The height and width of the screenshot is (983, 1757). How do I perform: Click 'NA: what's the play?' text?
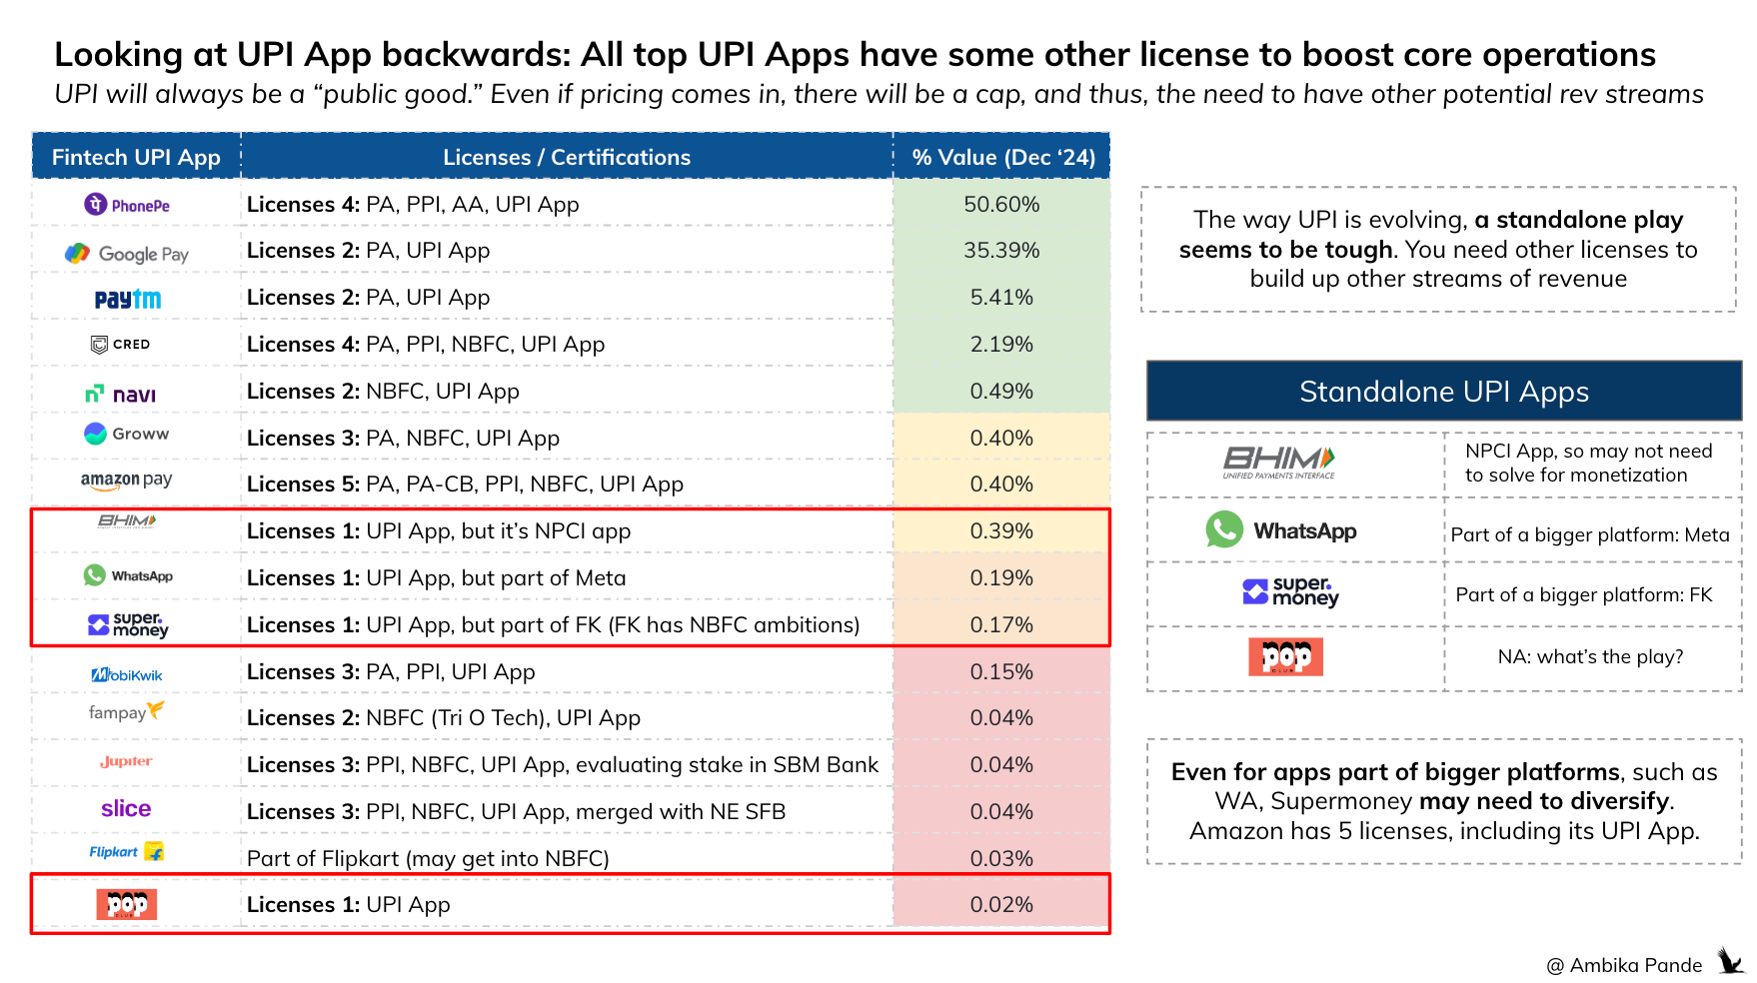1590,656
